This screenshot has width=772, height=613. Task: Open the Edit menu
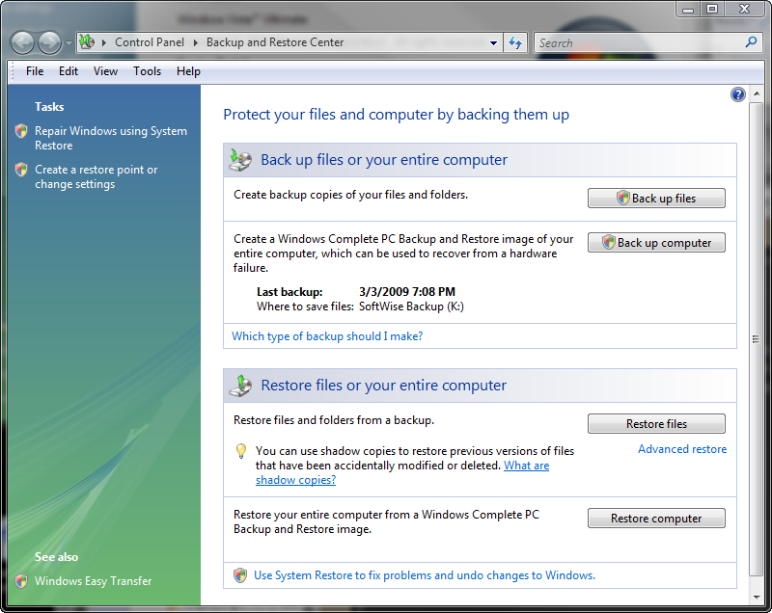tap(69, 71)
